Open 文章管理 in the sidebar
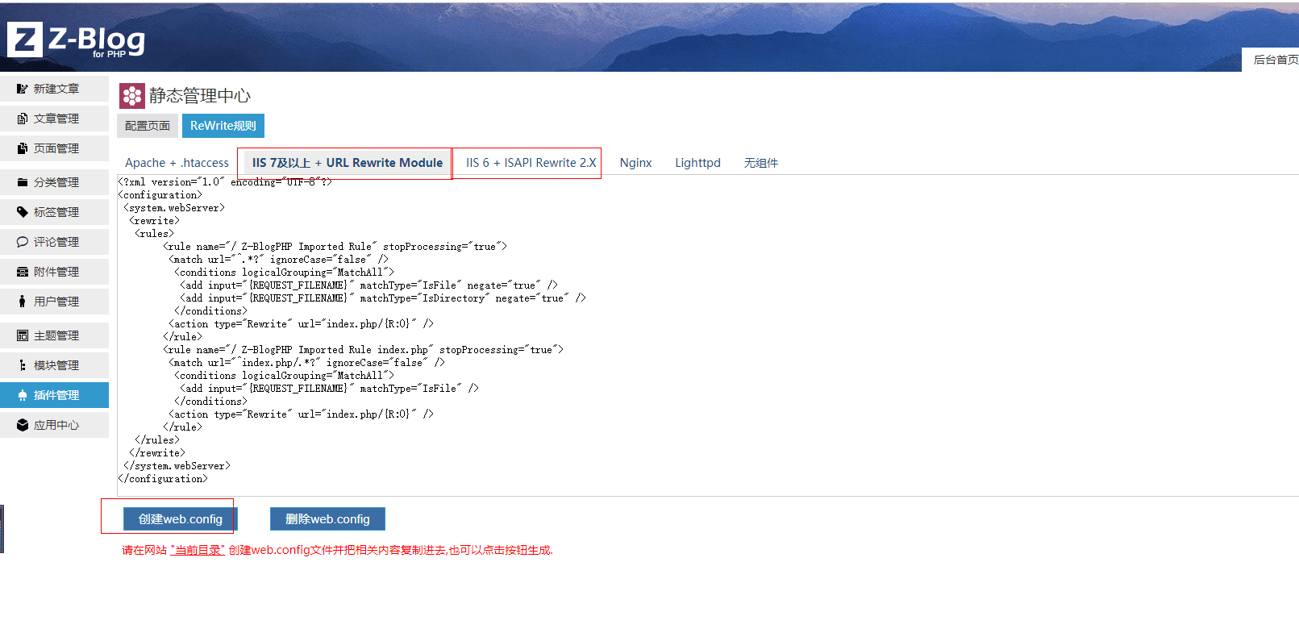Viewport: 1299px width, 637px height. pyautogui.click(x=54, y=119)
